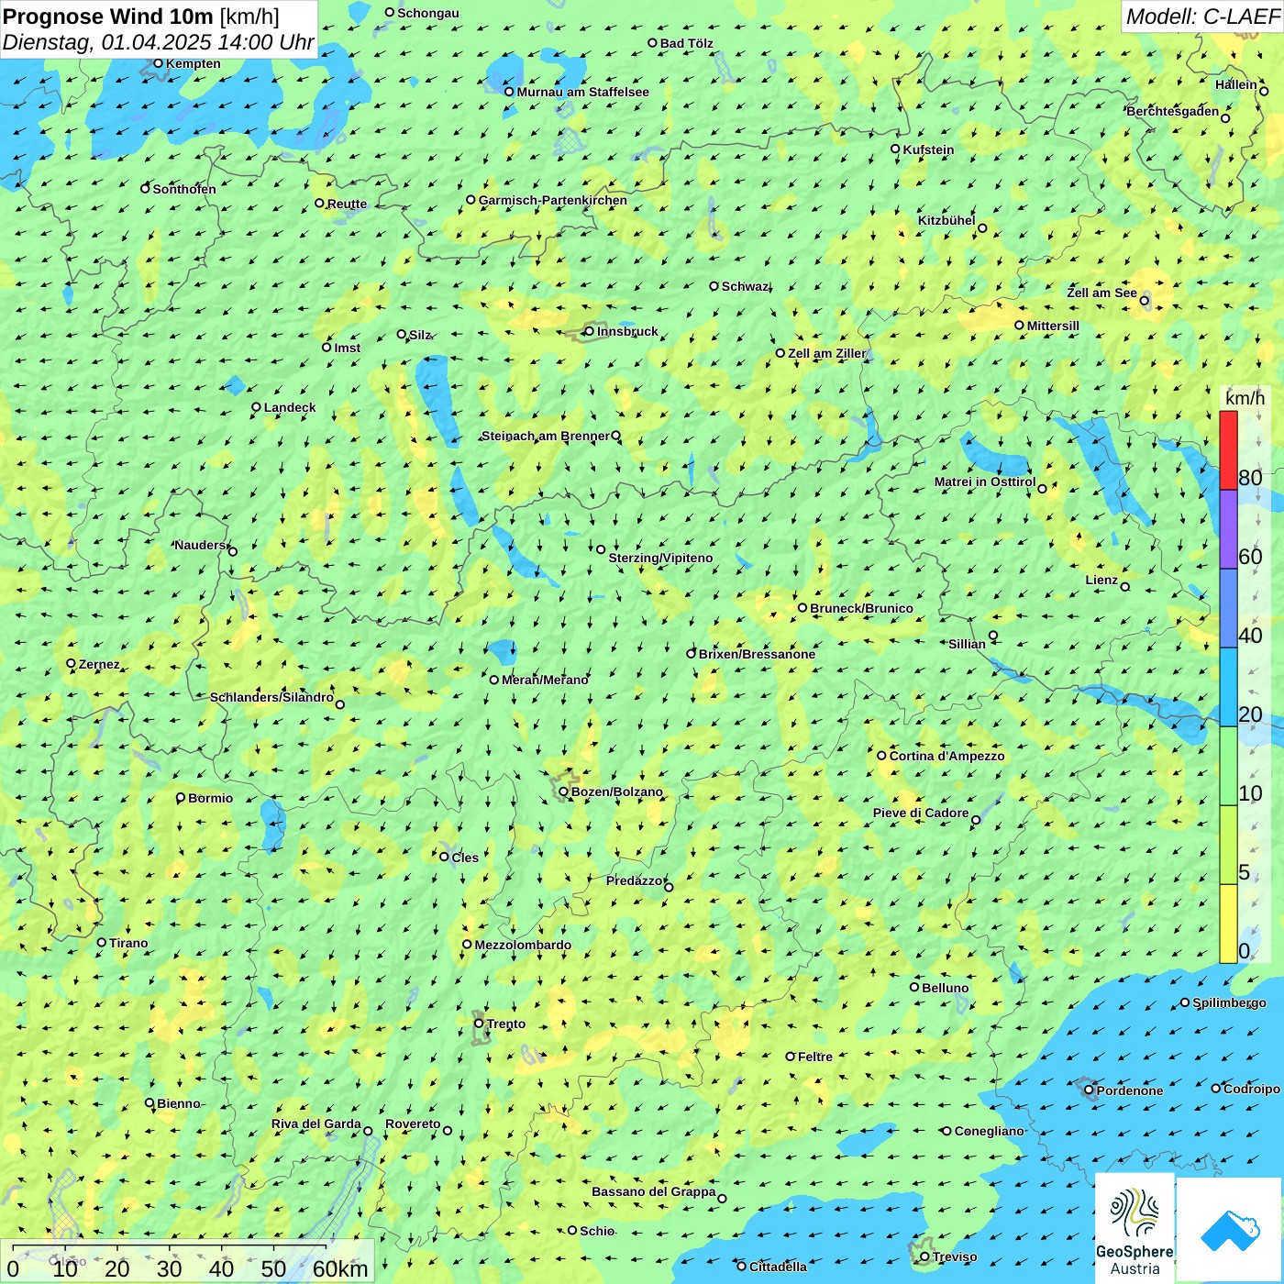Click the Innsbruck city marker

(590, 331)
